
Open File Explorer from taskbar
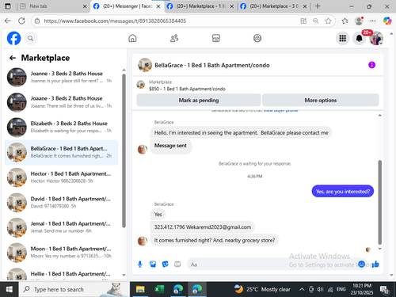(140, 289)
